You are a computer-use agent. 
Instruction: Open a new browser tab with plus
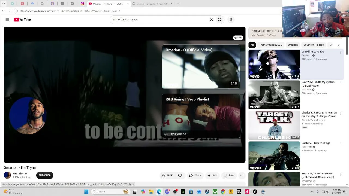click(178, 4)
